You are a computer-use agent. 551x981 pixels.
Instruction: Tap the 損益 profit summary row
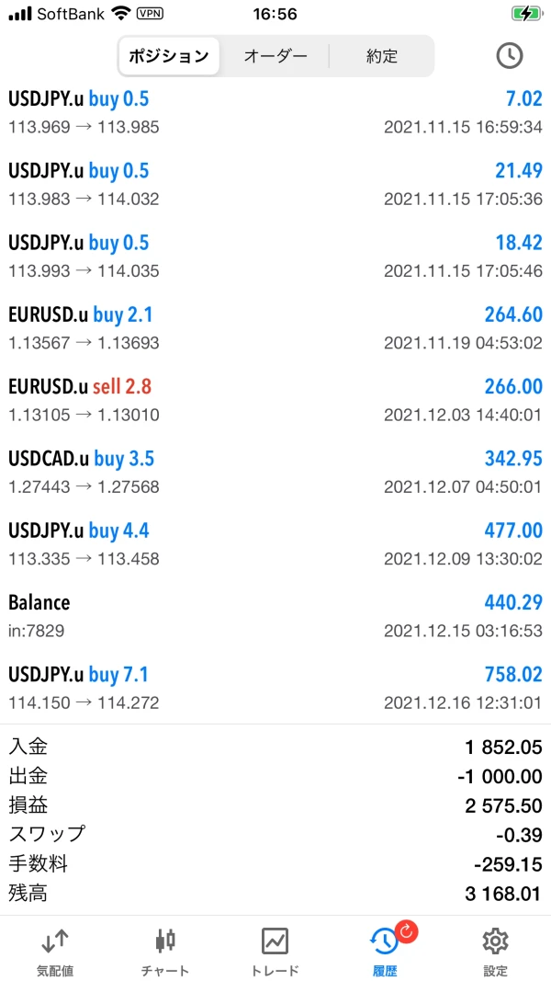(x=275, y=805)
